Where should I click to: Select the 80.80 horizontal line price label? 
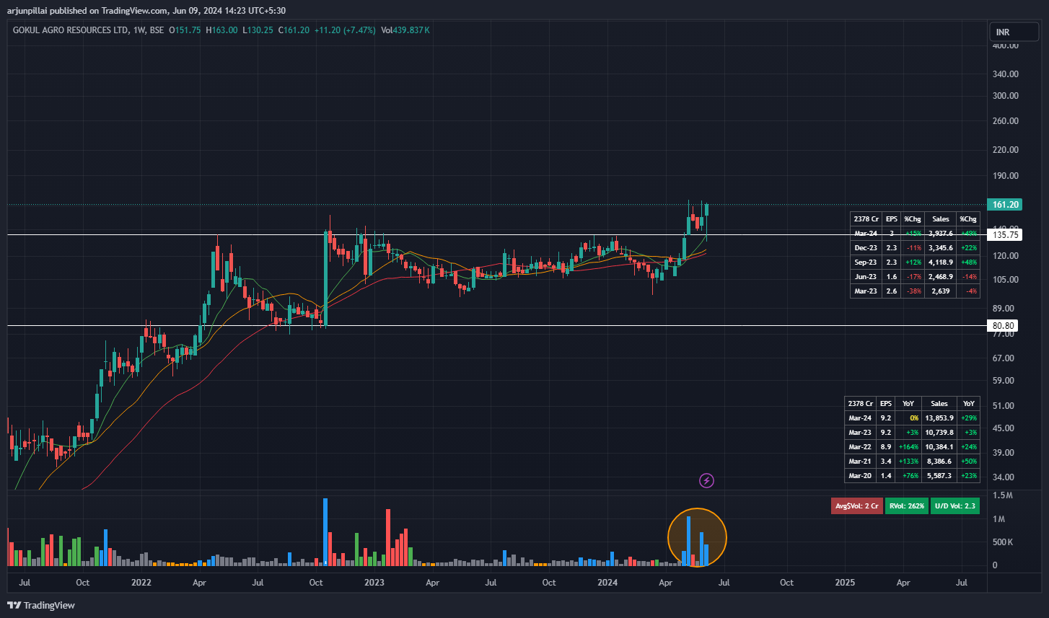1002,326
